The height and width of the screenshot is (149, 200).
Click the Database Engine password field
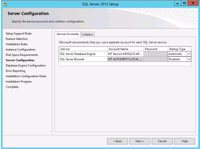pyautogui.click(x=156, y=54)
